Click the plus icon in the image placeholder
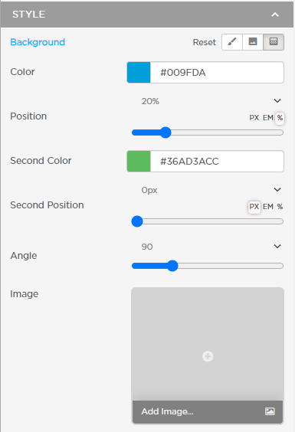Viewport: 295px width, 432px height. (208, 356)
